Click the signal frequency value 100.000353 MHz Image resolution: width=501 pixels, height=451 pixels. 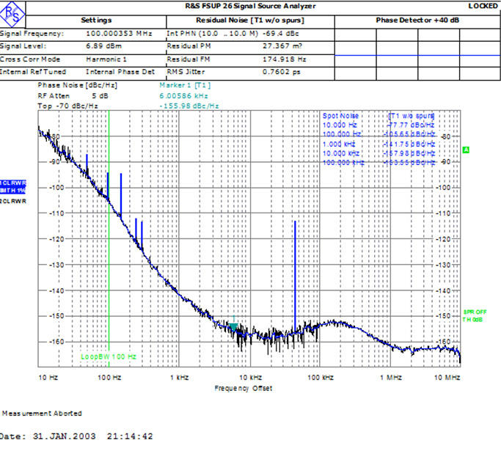click(x=119, y=34)
